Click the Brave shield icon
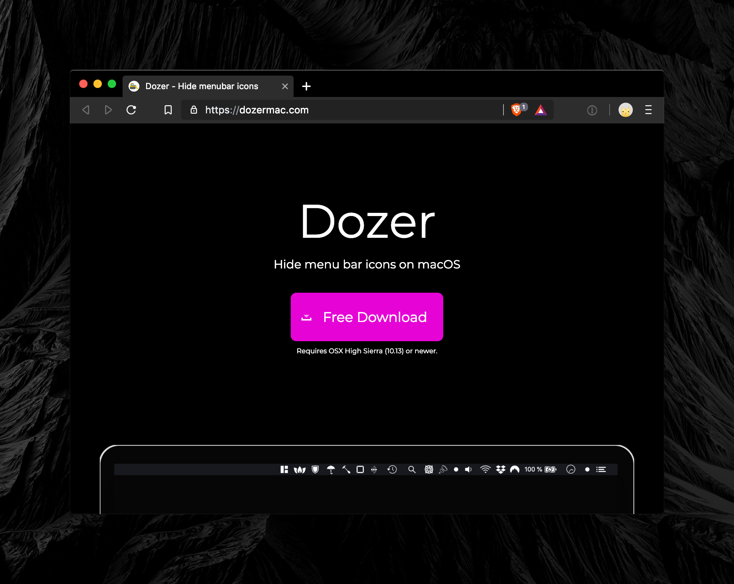This screenshot has height=584, width=734. 516,110
